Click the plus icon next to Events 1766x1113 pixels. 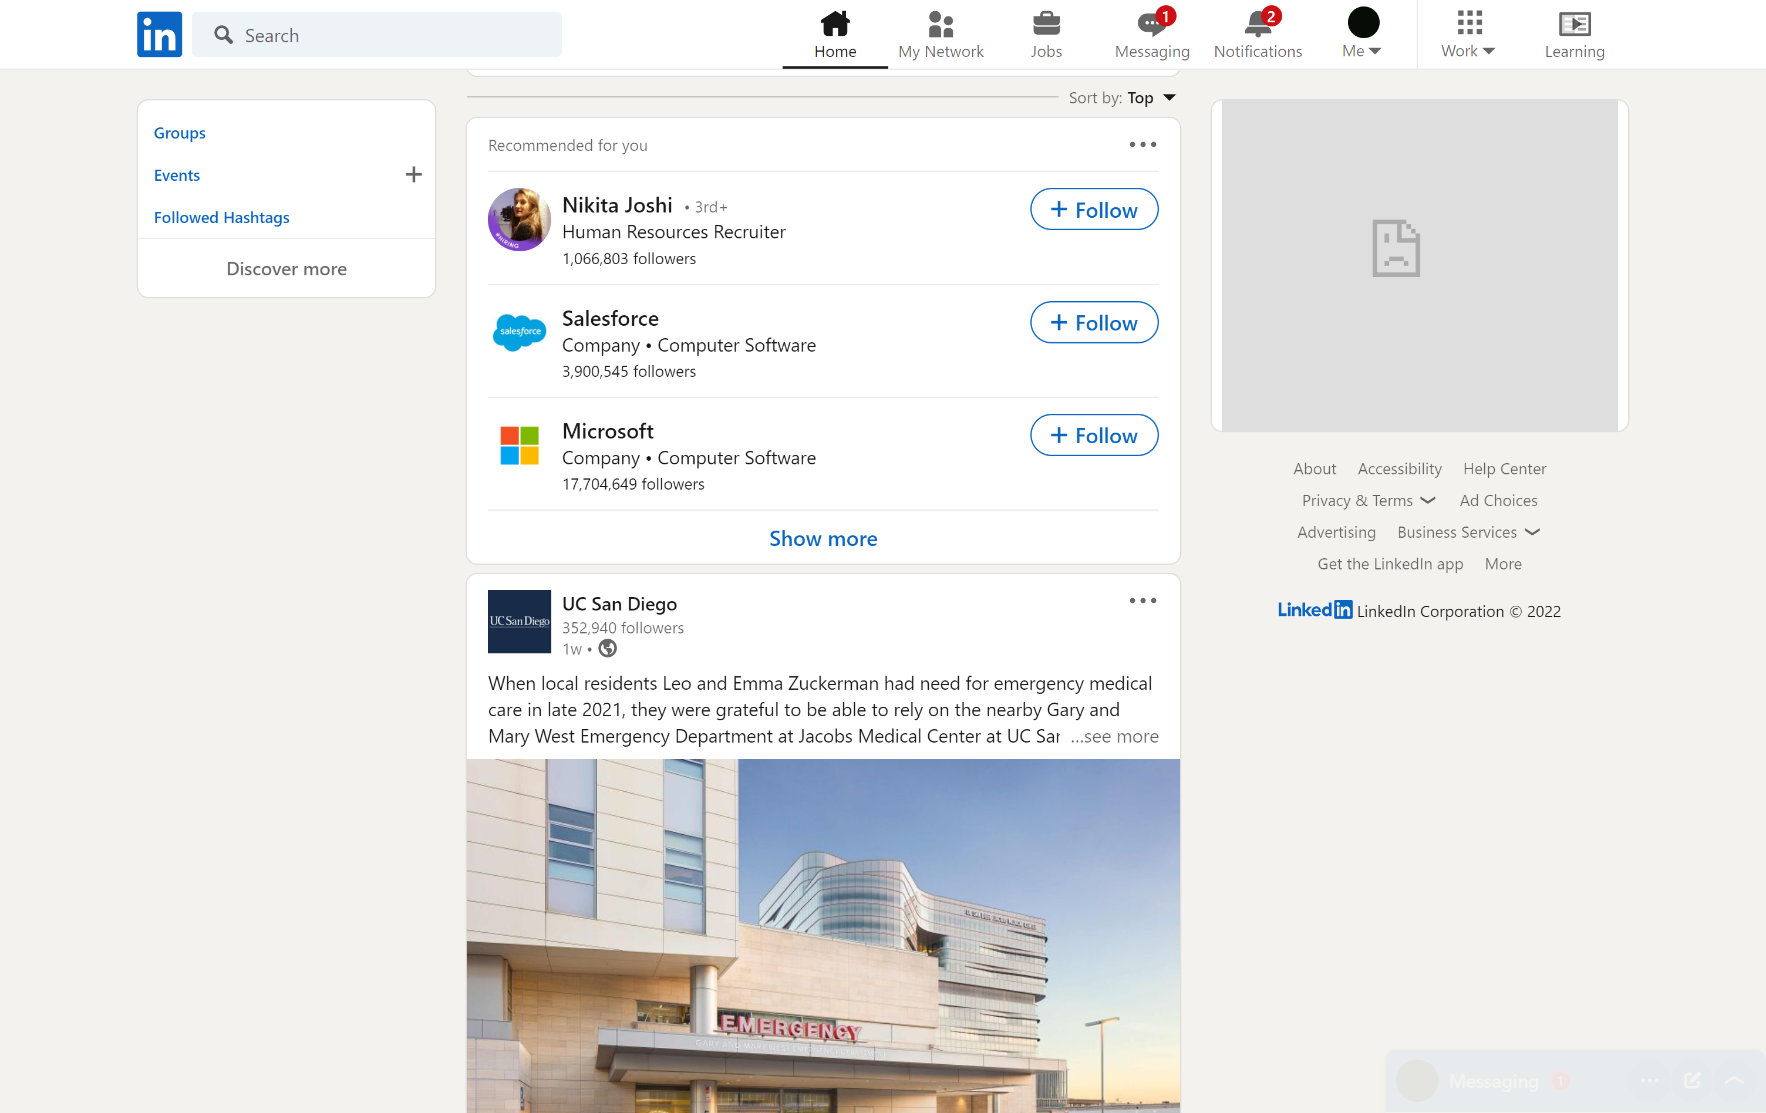pos(414,174)
